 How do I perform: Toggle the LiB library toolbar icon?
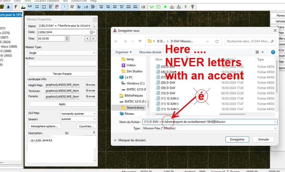(86, 7)
